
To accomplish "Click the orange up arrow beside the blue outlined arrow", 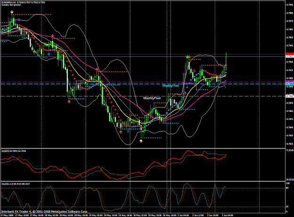I will [121, 132].
